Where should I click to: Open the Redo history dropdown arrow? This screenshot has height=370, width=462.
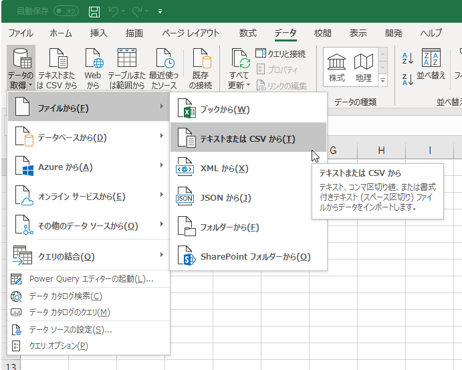146,11
